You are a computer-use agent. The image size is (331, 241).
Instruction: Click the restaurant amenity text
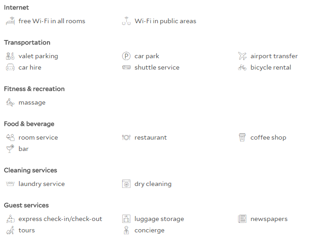tap(150, 138)
